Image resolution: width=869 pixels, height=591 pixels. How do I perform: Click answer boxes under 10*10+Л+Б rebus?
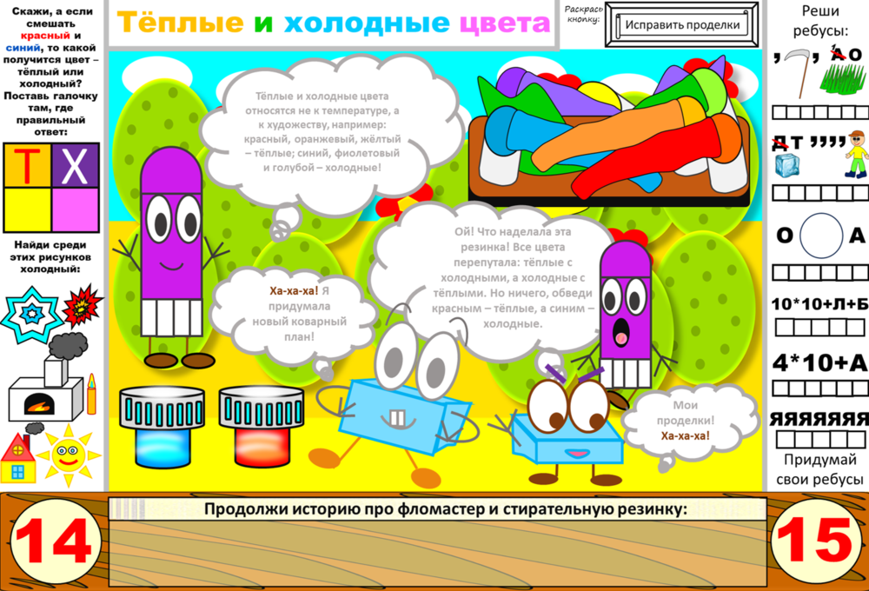click(x=819, y=328)
